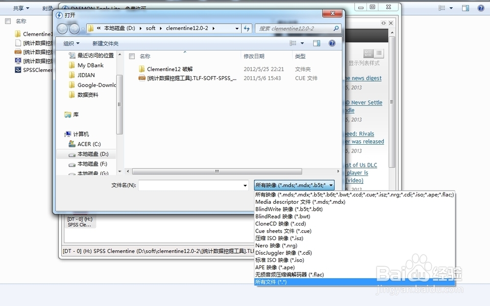Click the panel navigation arrows icon

point(384,23)
